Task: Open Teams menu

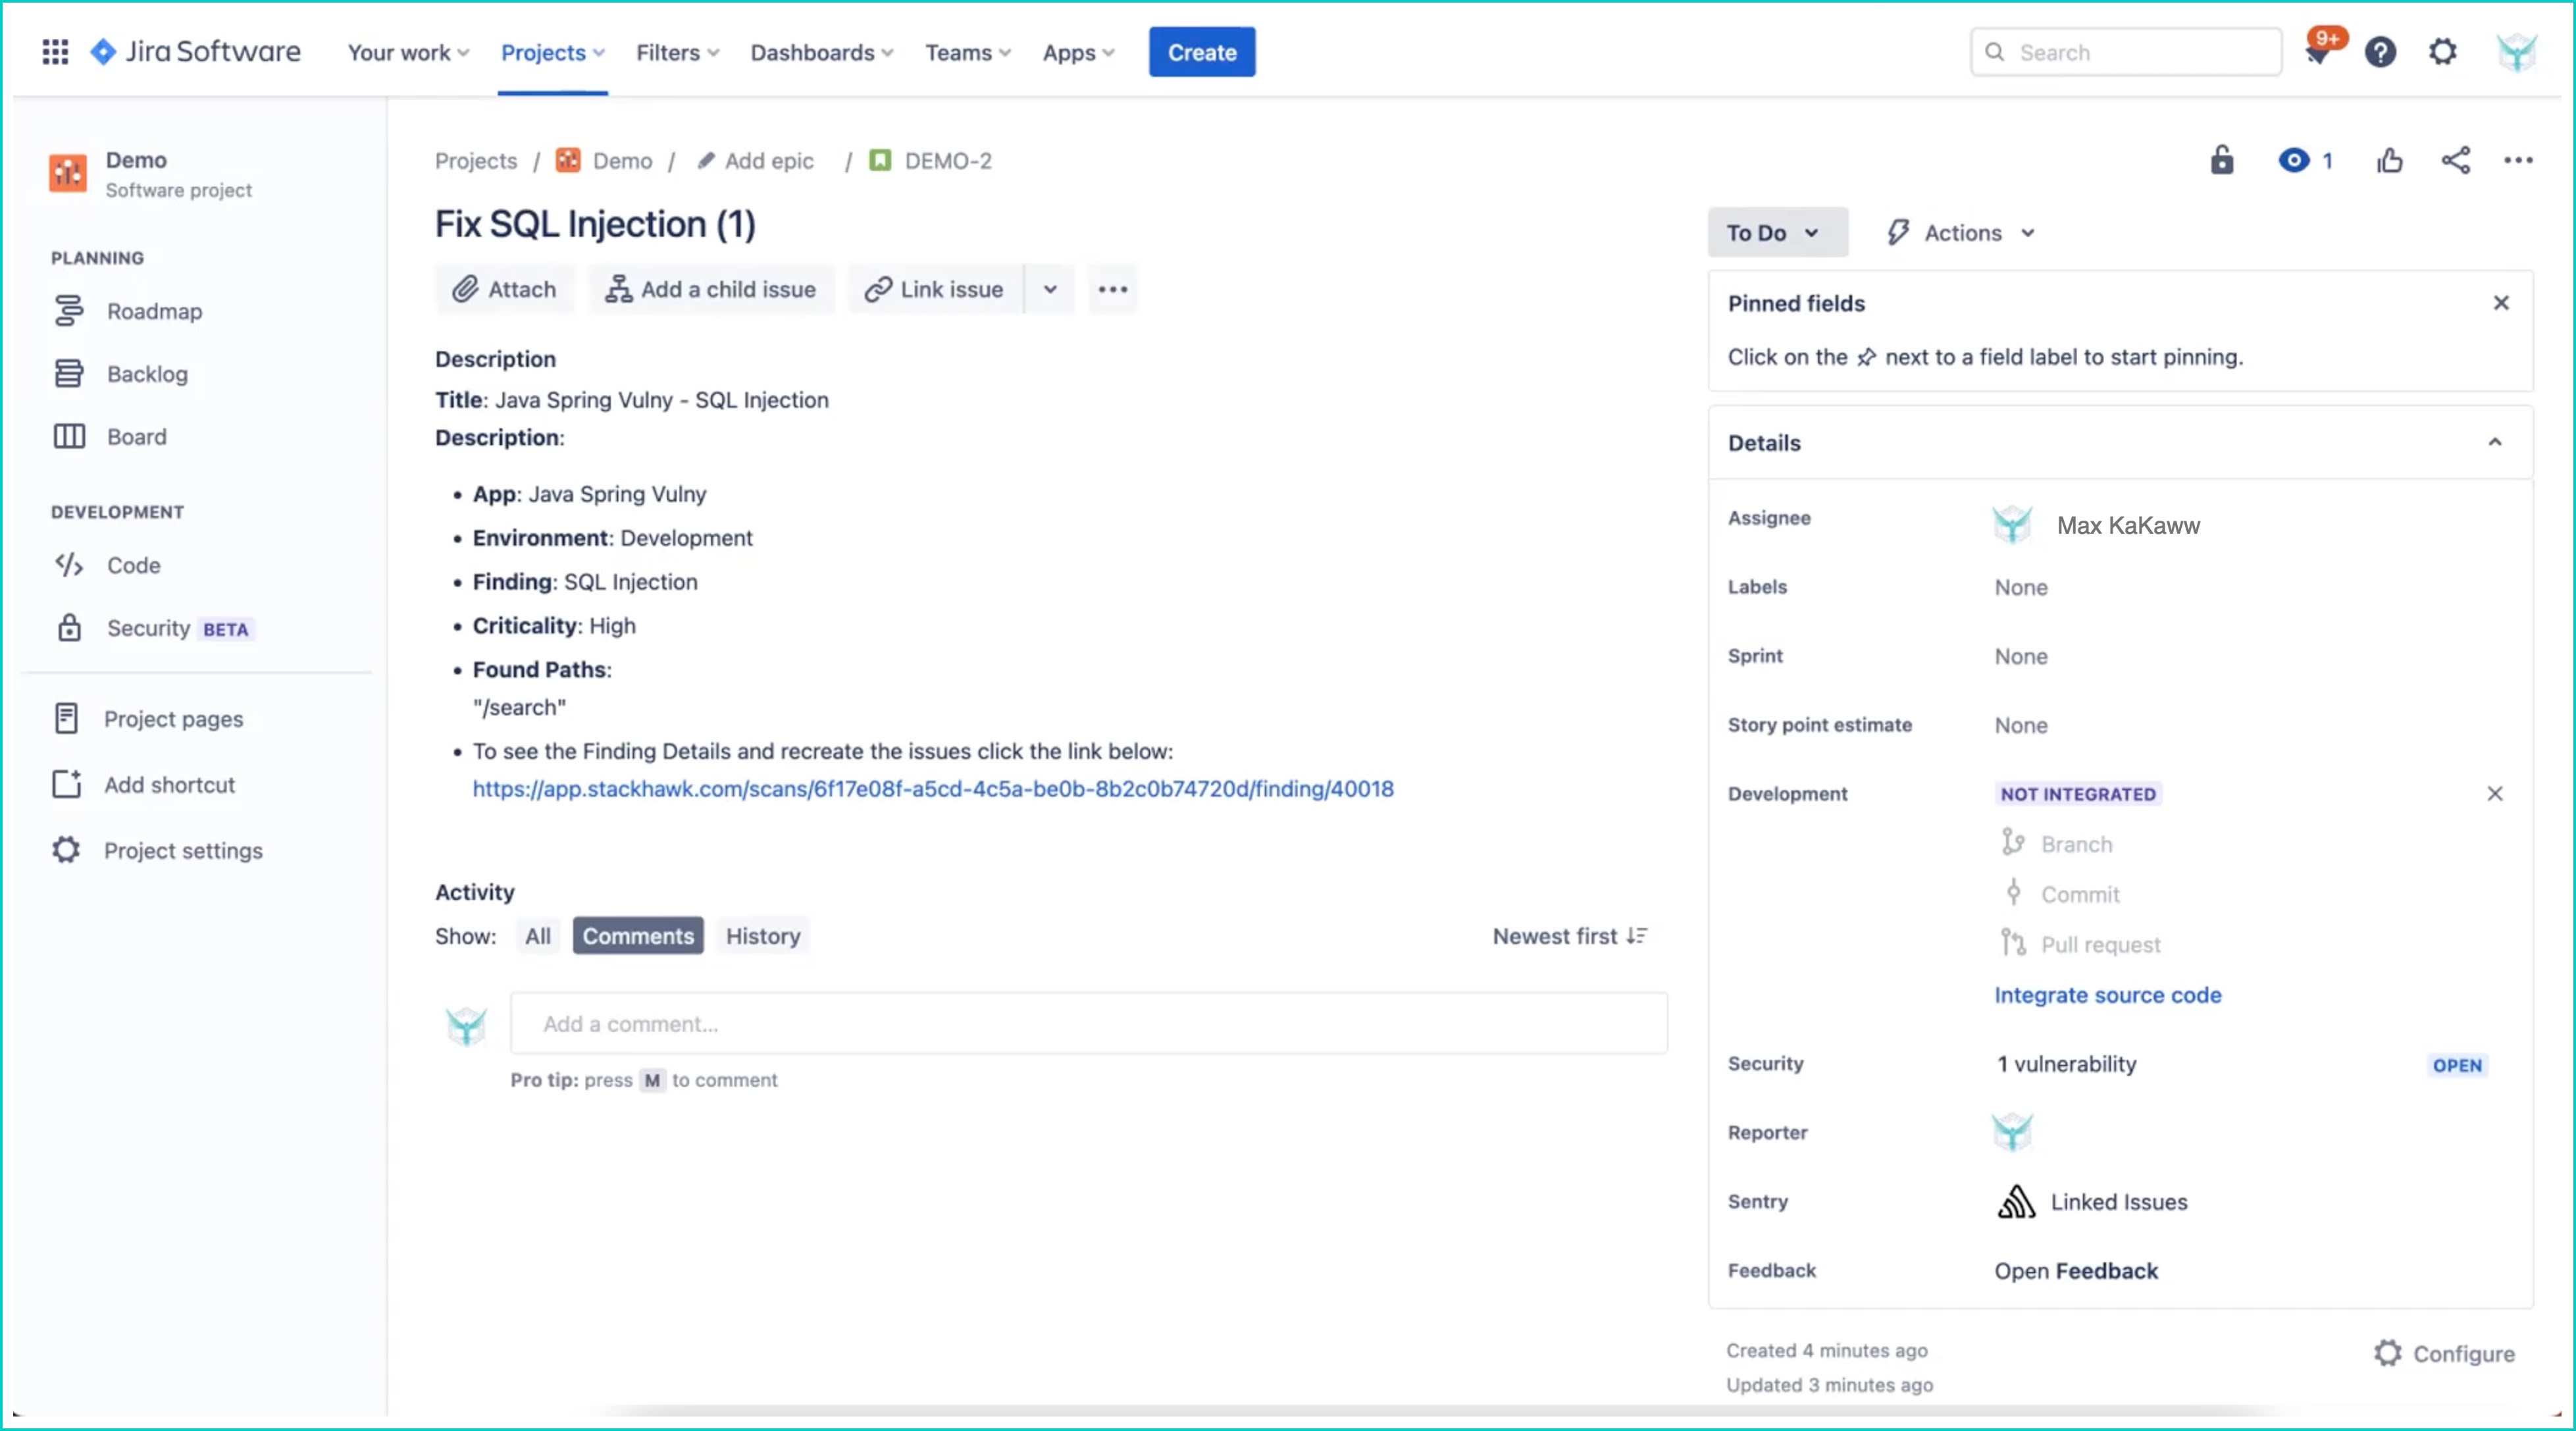Action: coord(967,52)
